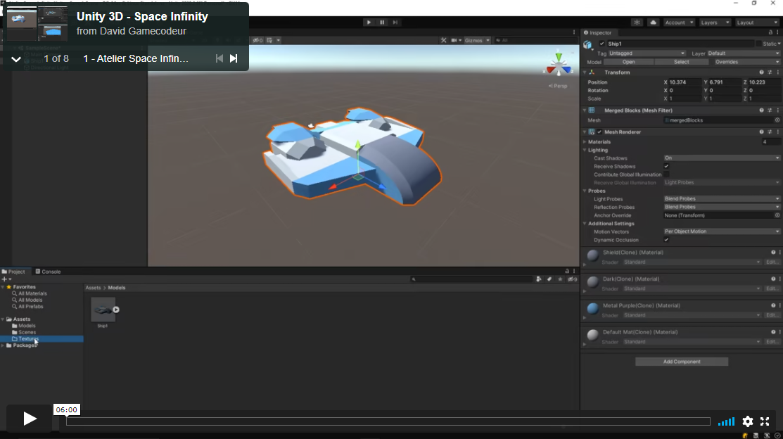Click the scene orientation gizmo
Viewport: 783px width, 439px height.
point(559,63)
